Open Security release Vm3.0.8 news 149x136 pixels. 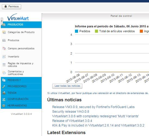(71, 112)
